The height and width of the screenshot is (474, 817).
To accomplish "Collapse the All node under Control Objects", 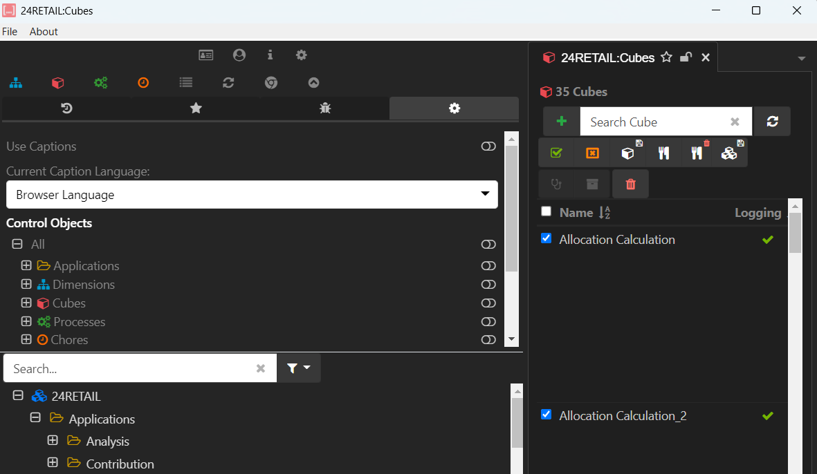I will coord(17,244).
